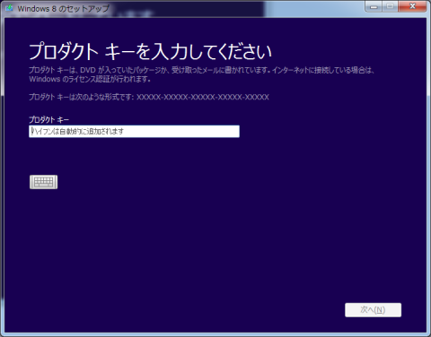Image resolution: width=431 pixels, height=337 pixels.
Task: Minimize the Windows 8 setup window
Action: point(374,6)
